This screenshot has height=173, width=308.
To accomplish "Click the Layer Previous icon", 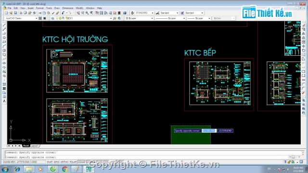I will pos(119,18).
